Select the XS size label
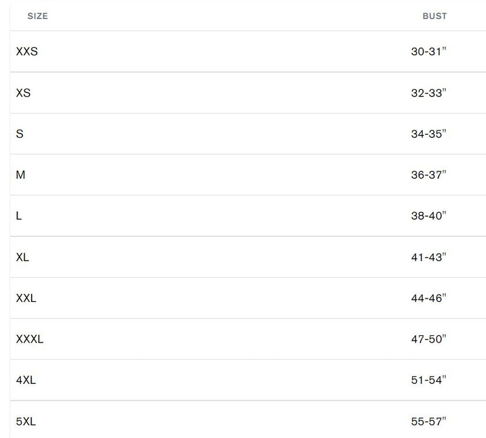The height and width of the screenshot is (438, 486). pos(23,93)
